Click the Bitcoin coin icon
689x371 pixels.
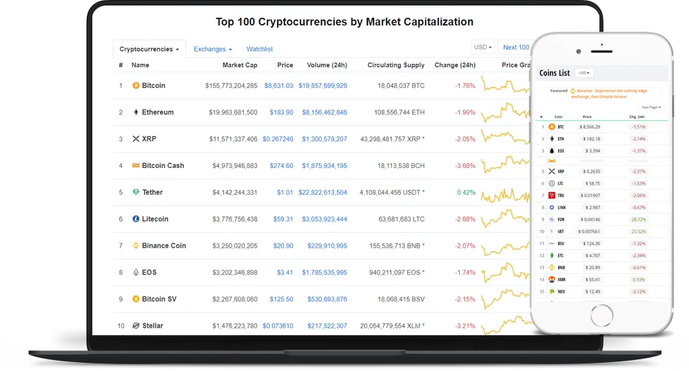(136, 85)
